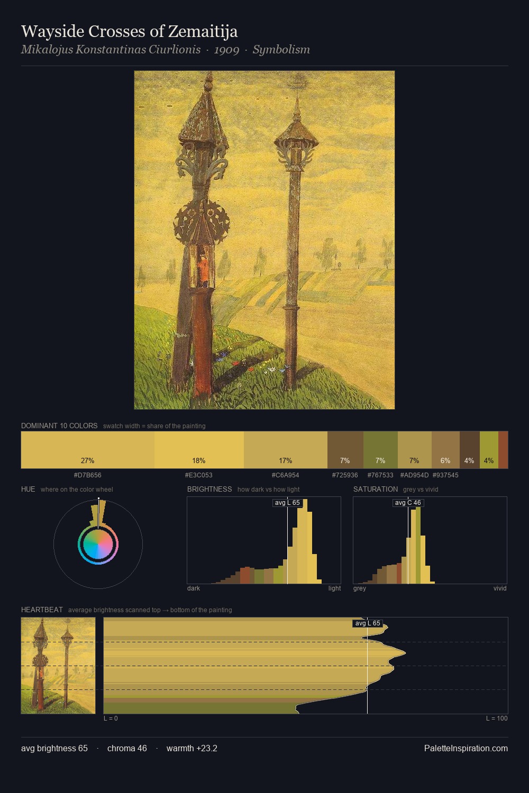This screenshot has height=793, width=529.
Task: Select the 18% swatch #E3C053
Action: (199, 450)
